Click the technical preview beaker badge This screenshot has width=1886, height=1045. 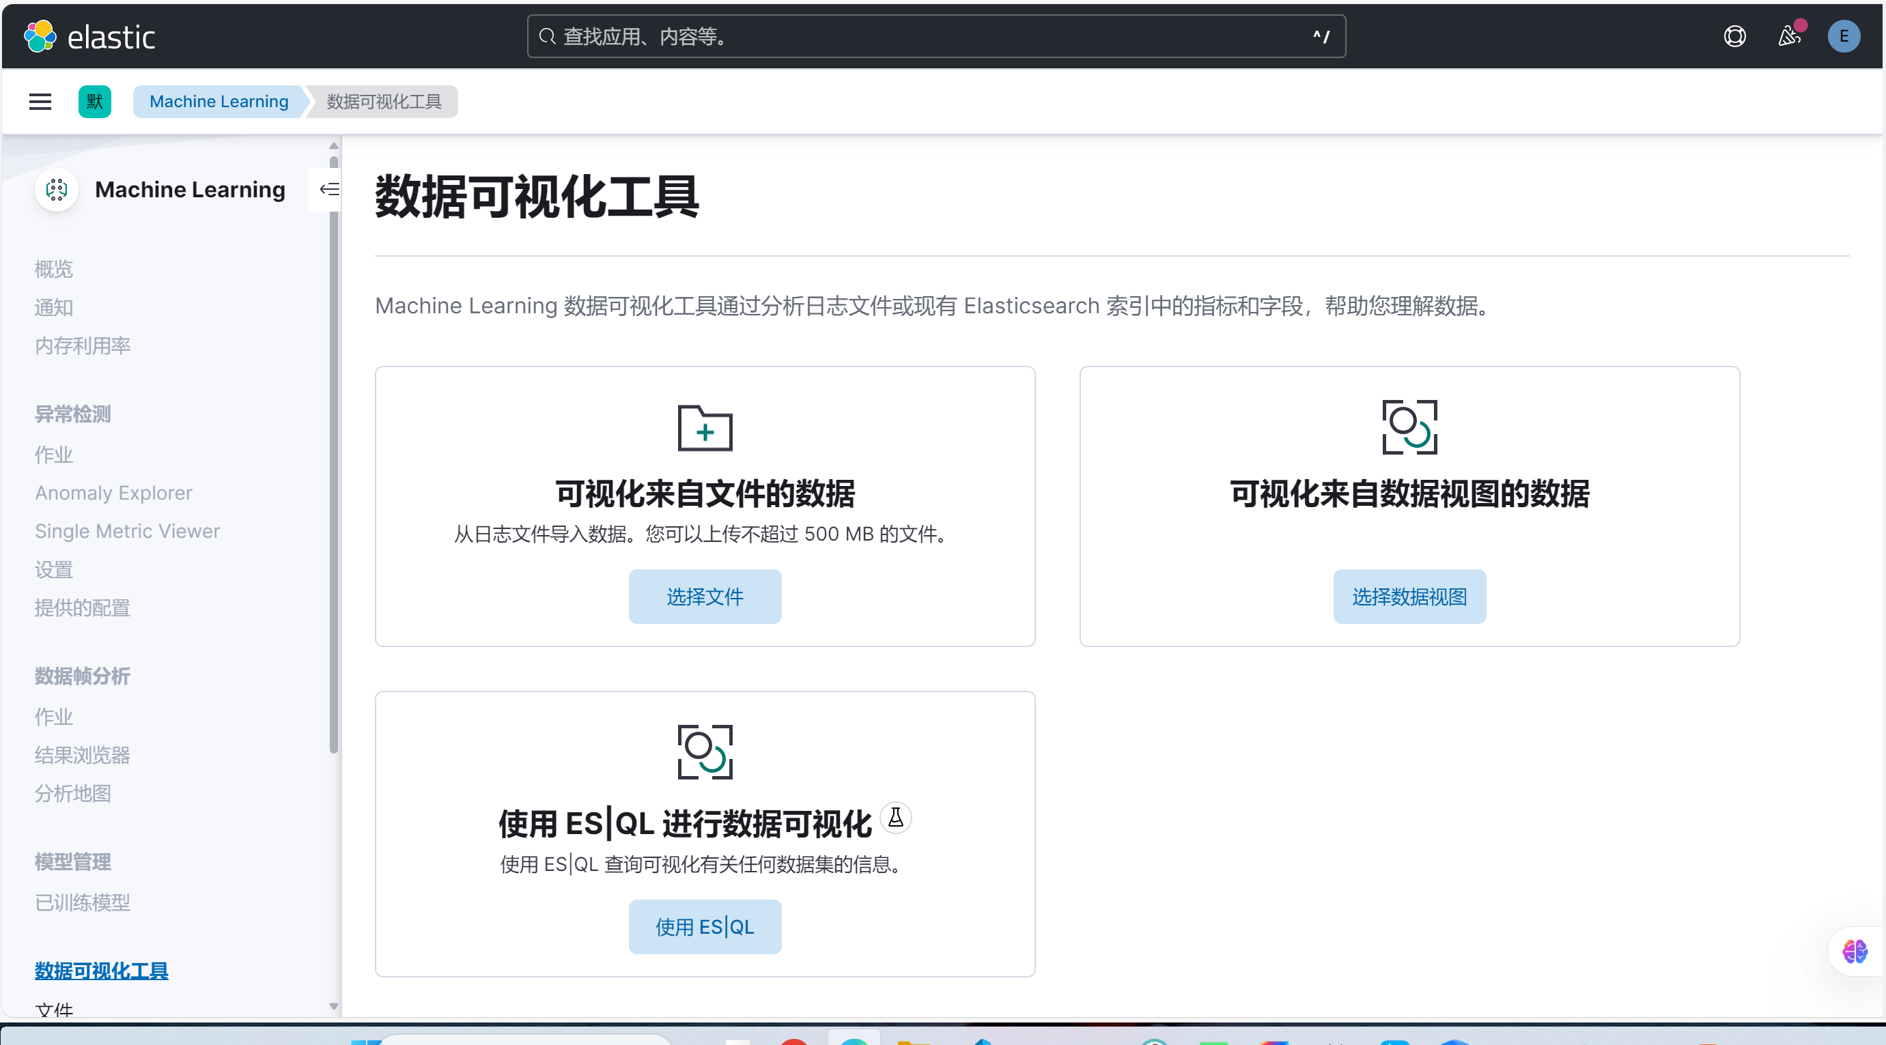tap(895, 818)
